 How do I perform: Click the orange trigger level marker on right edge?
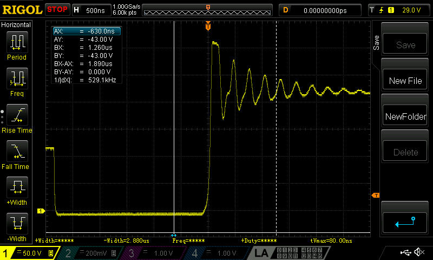(376, 196)
